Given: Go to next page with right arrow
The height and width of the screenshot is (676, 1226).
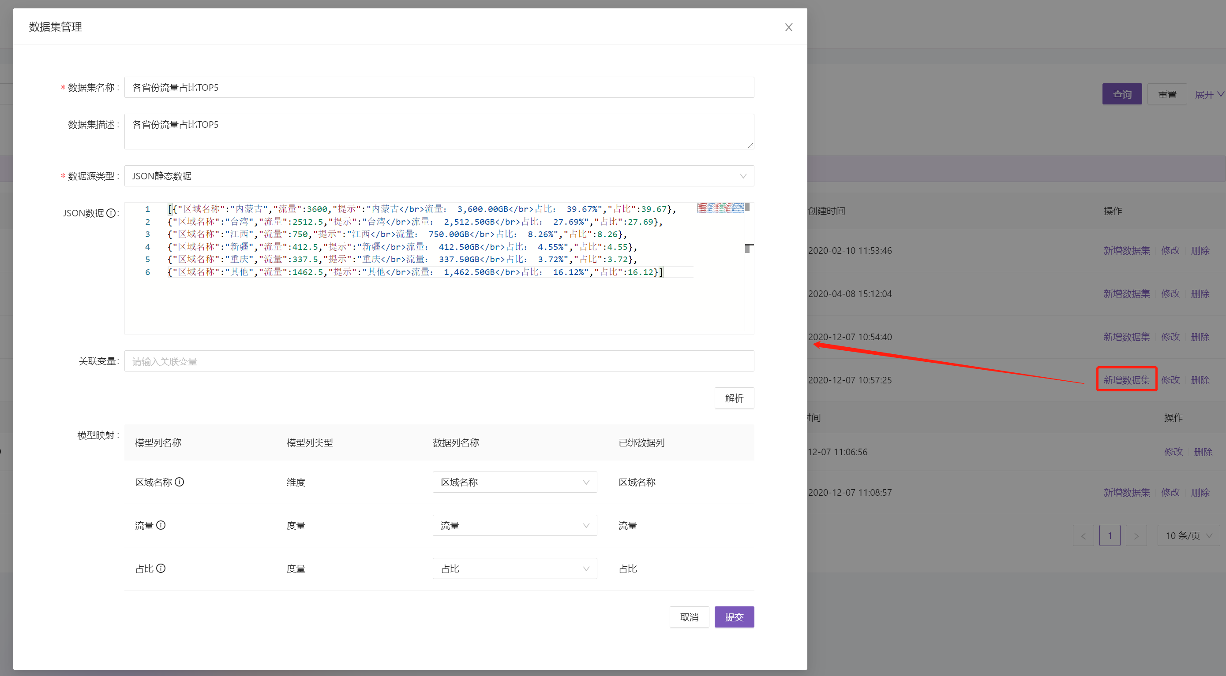Looking at the screenshot, I should 1136,536.
